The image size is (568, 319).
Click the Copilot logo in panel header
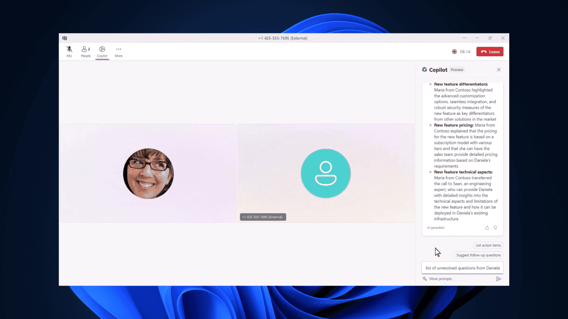(425, 69)
